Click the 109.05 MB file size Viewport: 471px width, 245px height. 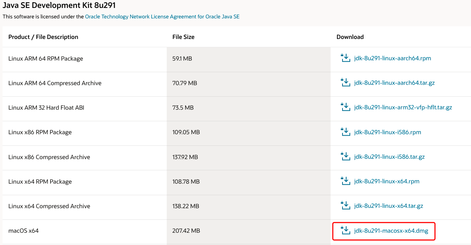click(186, 132)
